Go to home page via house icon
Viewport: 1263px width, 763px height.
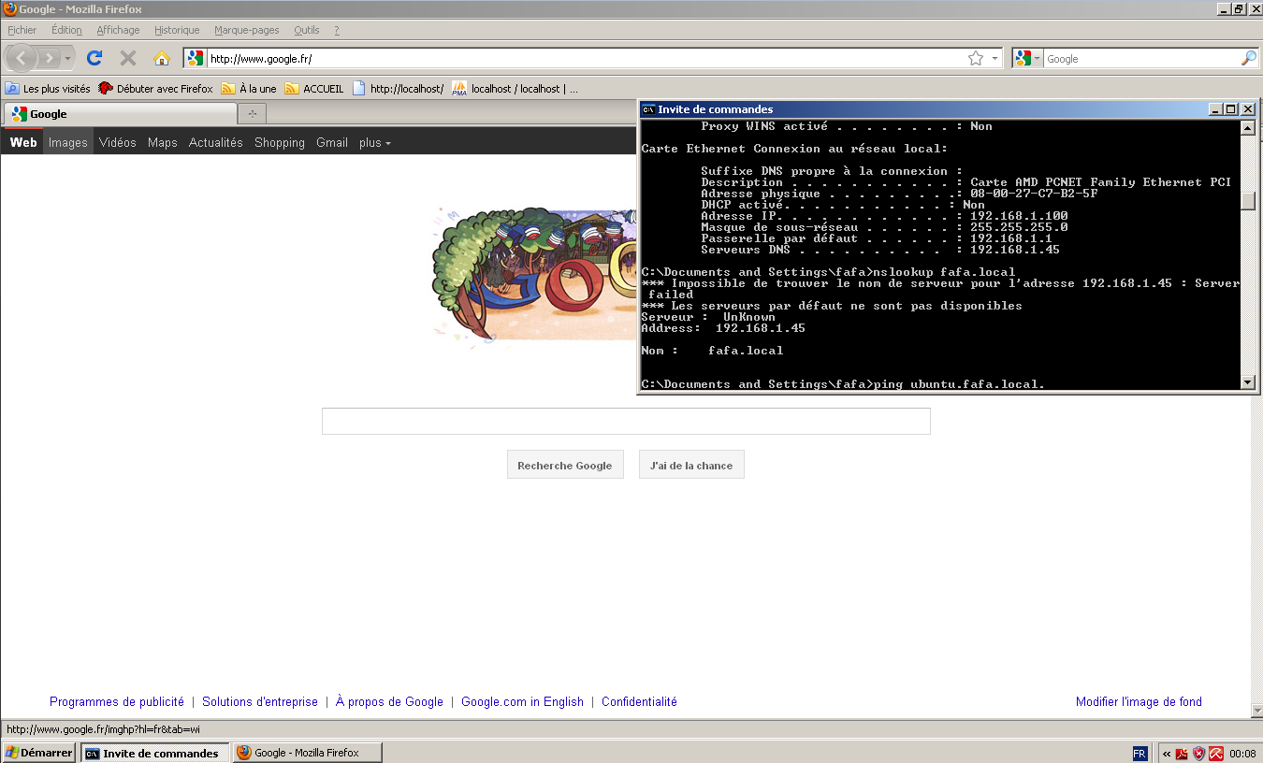click(161, 58)
